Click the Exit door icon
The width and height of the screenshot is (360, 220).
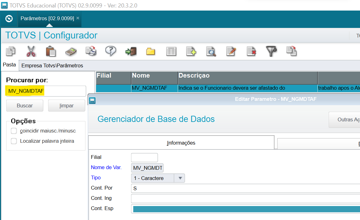[x=131, y=52]
